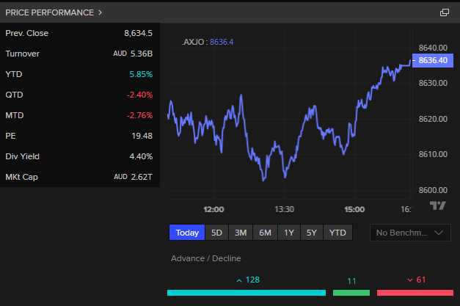This screenshot has height=306, width=460.
Task: Click the .AXJO symbol label on chart
Action: pyautogui.click(x=194, y=42)
